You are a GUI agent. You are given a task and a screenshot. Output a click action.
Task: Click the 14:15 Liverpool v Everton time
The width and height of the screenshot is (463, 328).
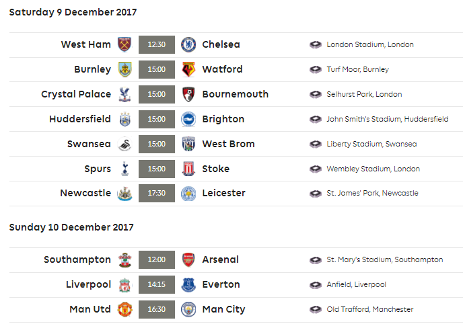pos(157,284)
